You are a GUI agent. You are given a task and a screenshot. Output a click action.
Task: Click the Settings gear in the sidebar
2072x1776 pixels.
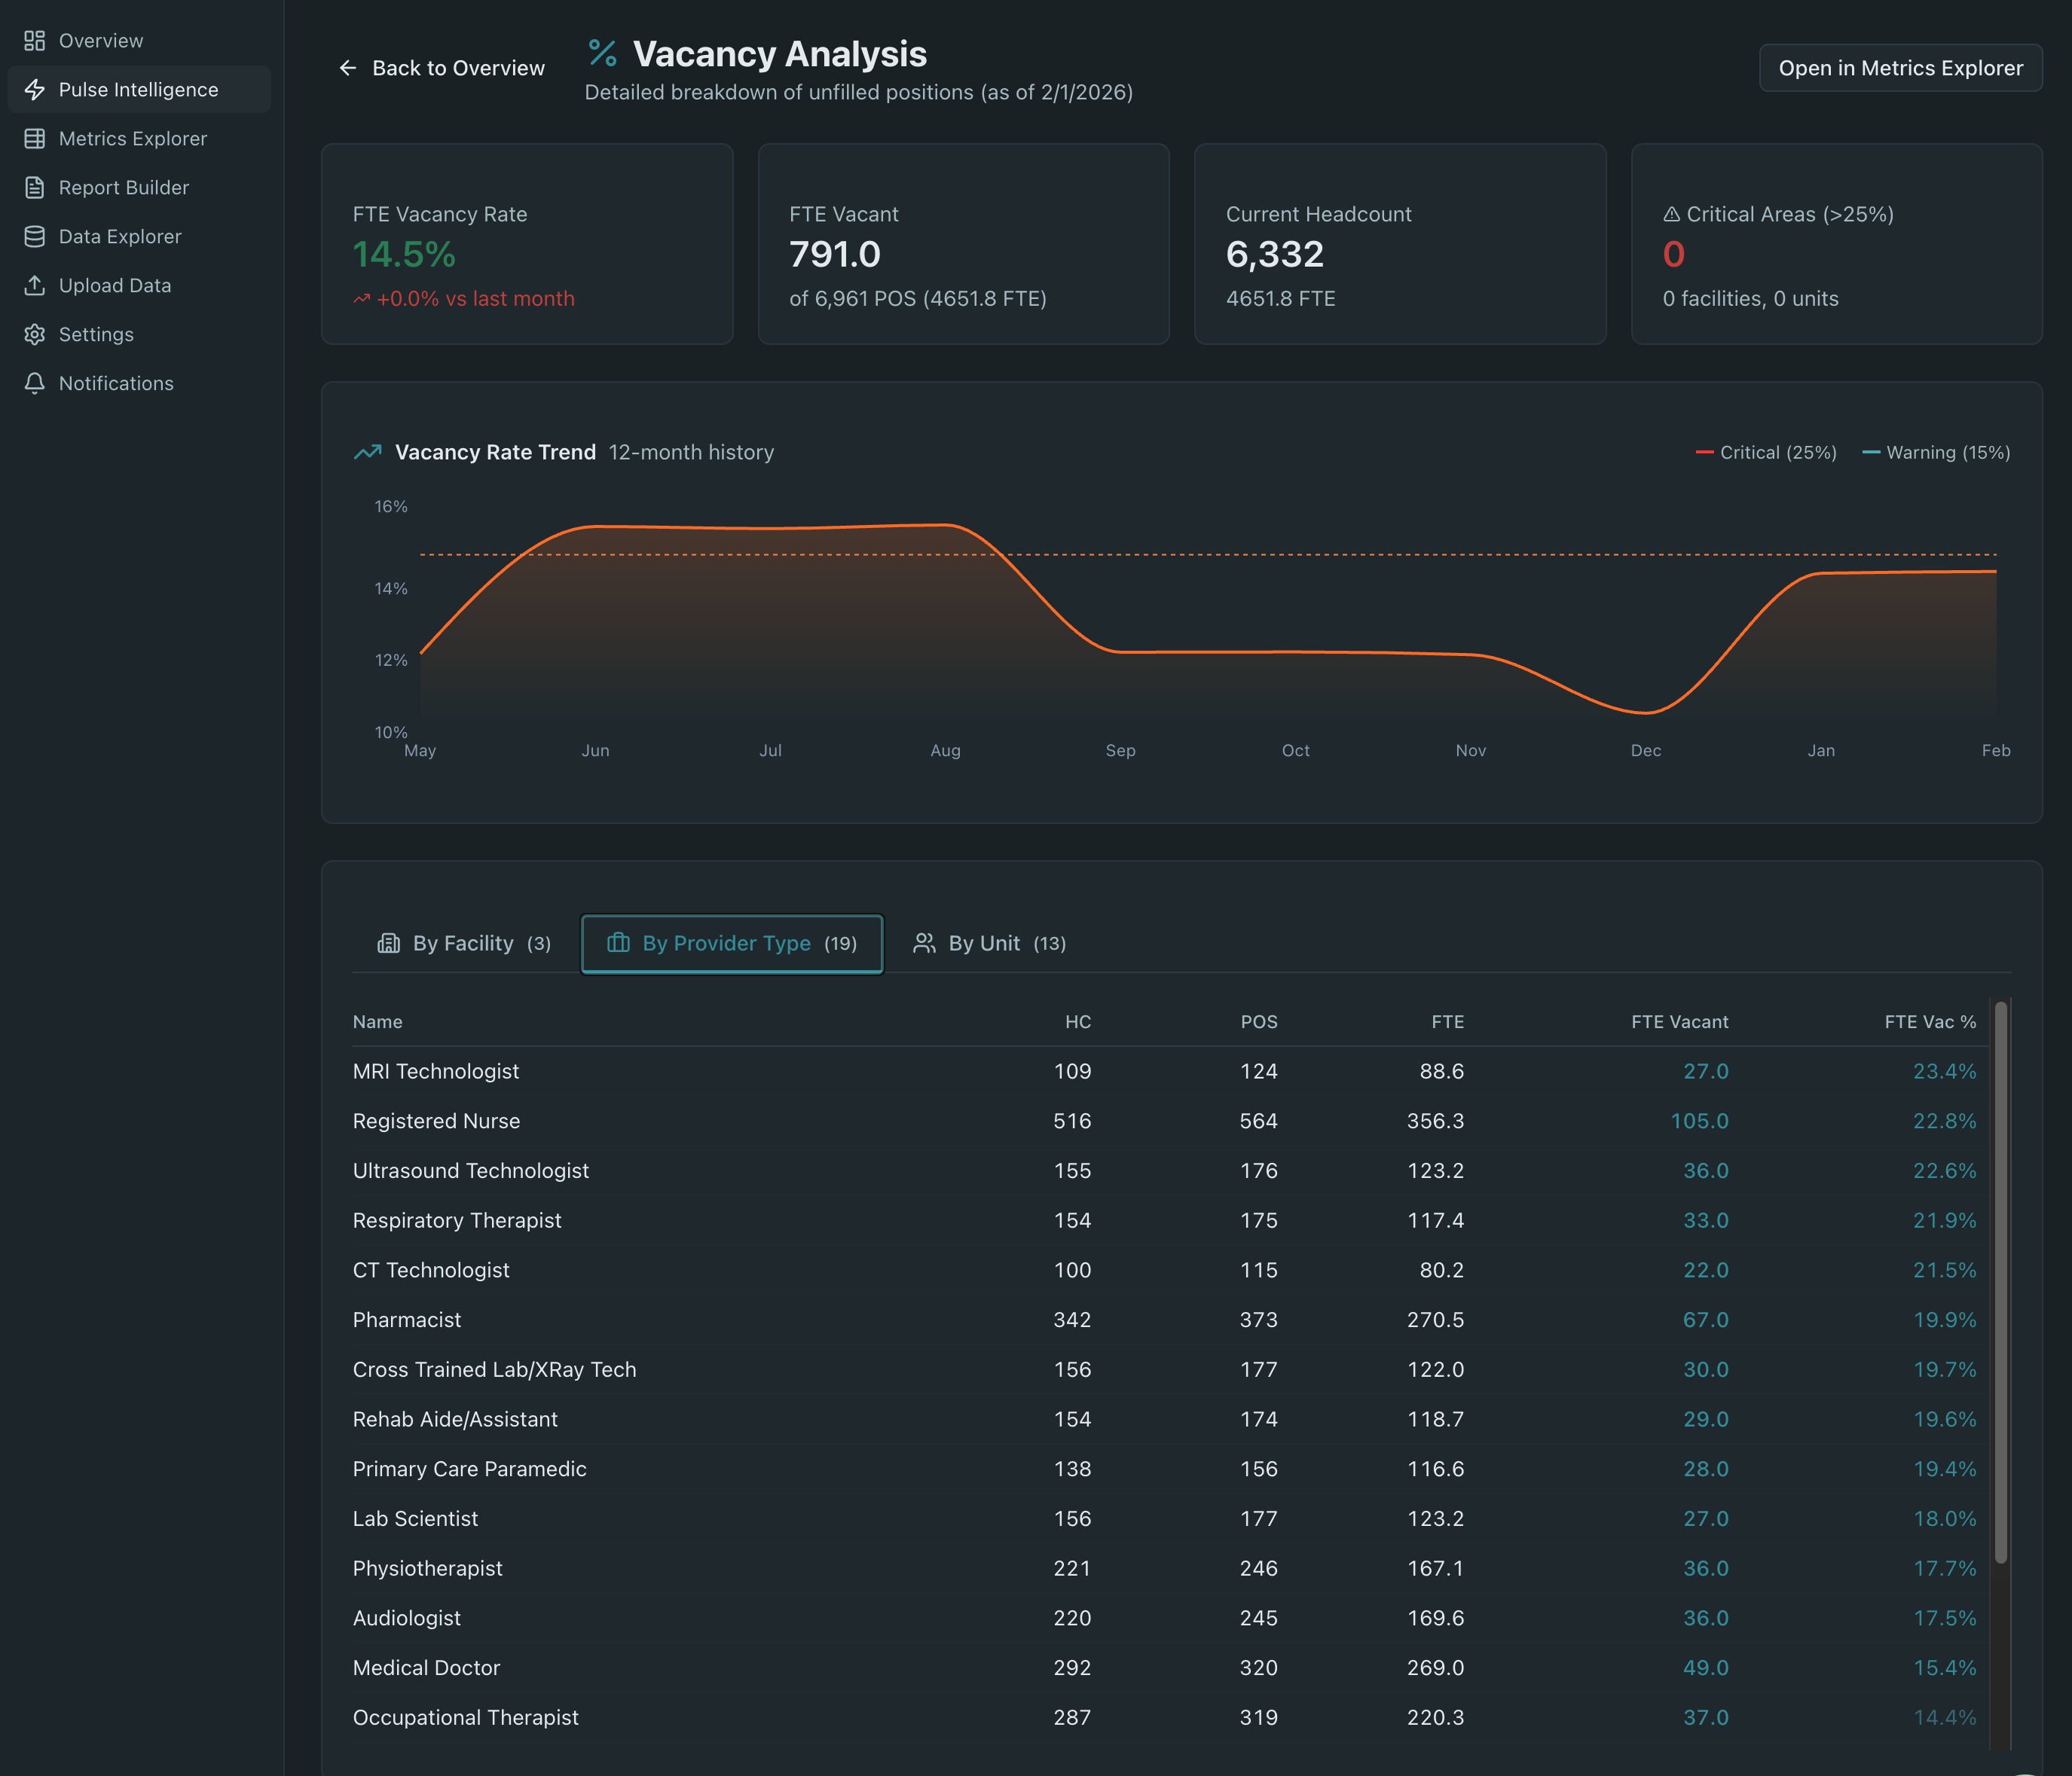click(35, 334)
